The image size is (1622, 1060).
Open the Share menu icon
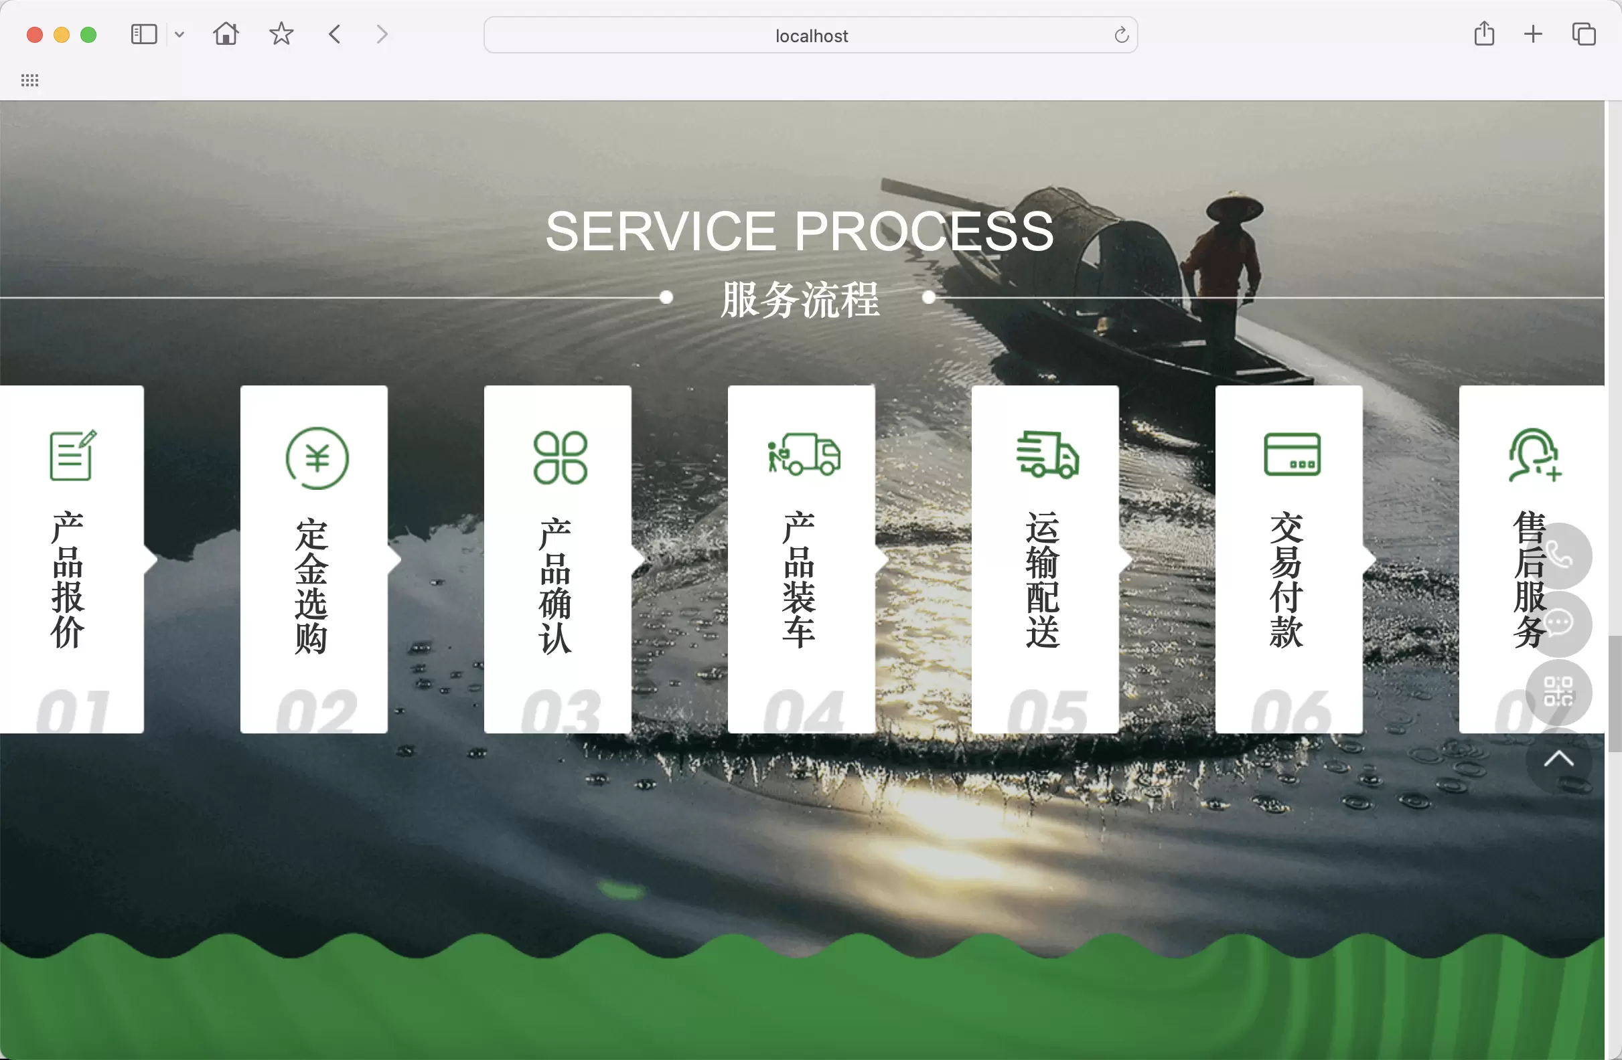coord(1484,33)
